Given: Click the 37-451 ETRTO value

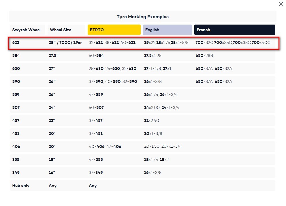Looking at the screenshot, I should click(96, 133).
